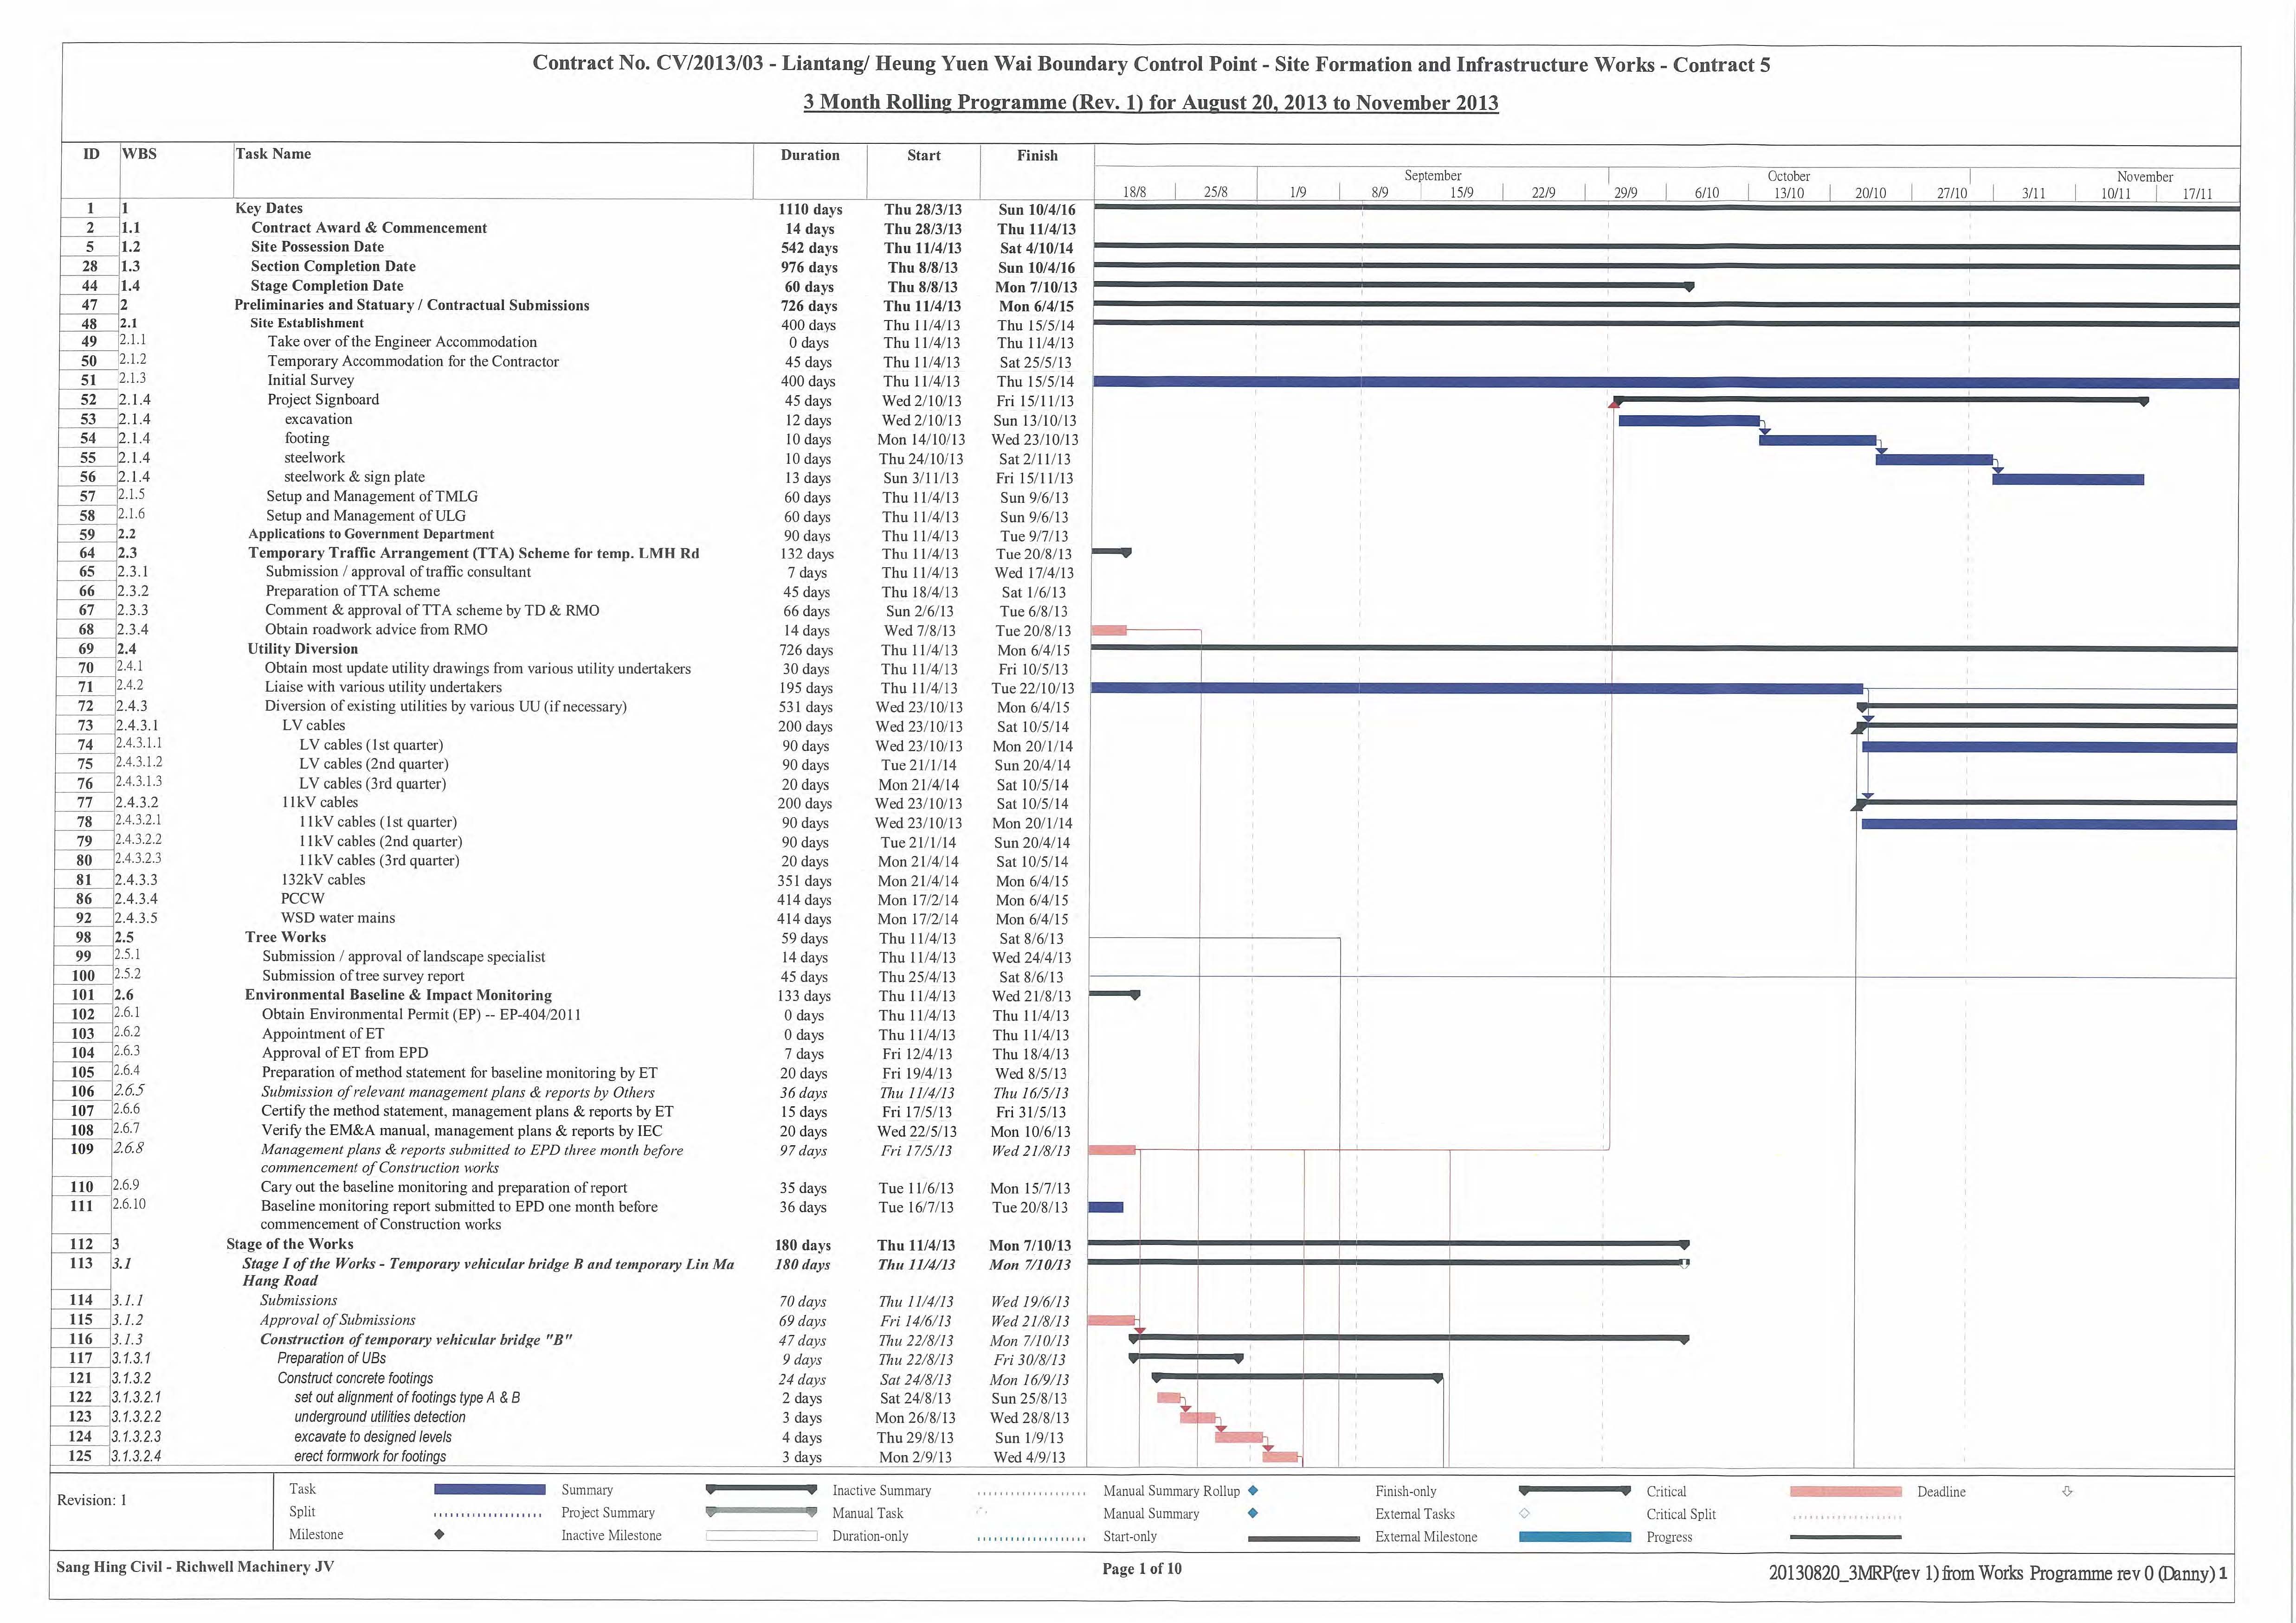This screenshot has height=1623, width=2296.
Task: Click the Progress line sample in the legend
Action: pos(1845,1537)
